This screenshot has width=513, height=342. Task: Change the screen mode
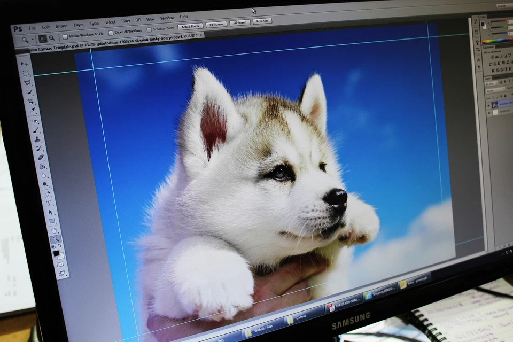61,273
